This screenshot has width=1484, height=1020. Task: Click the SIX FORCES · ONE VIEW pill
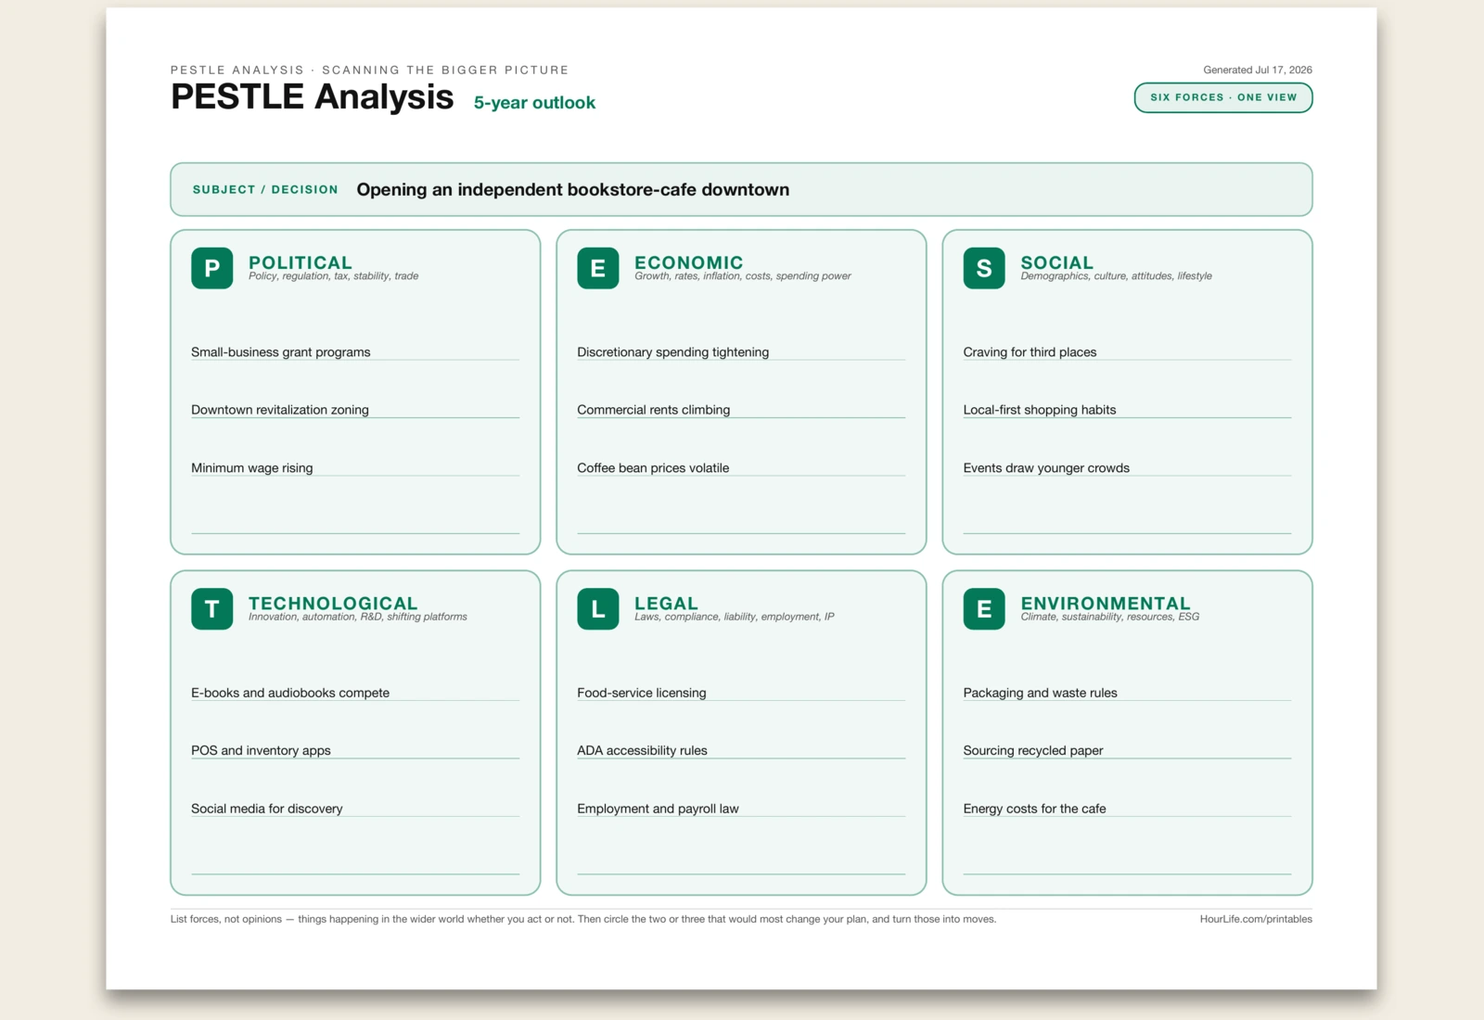(x=1222, y=97)
